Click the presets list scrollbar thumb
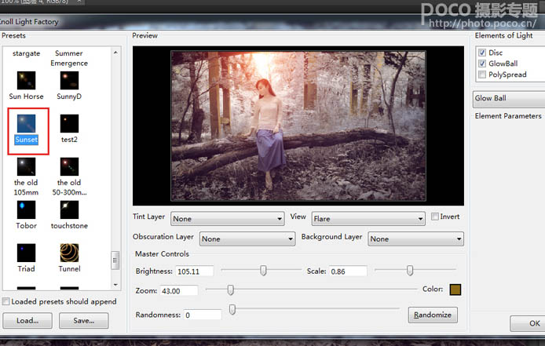The height and width of the screenshot is (346, 545). 115,260
